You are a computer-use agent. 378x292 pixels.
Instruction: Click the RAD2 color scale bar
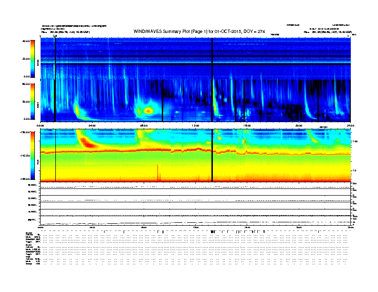(x=32, y=59)
